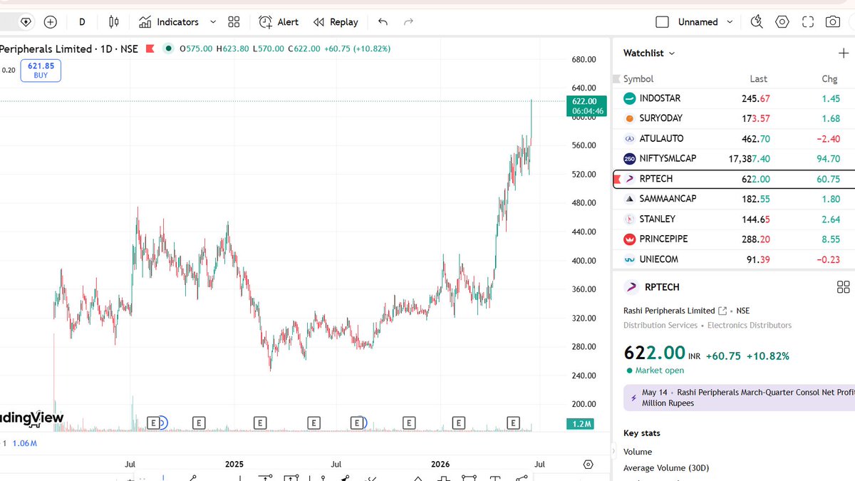The height and width of the screenshot is (481, 855).
Task: Select SURYODAY in the watchlist
Action: (734, 118)
